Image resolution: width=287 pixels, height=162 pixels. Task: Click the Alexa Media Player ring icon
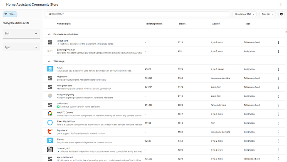point(50,123)
